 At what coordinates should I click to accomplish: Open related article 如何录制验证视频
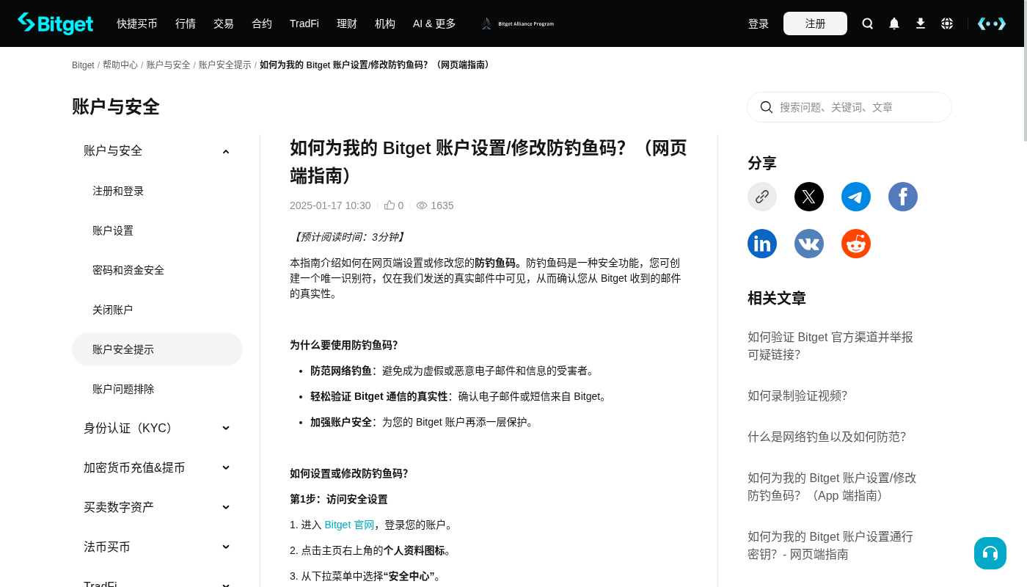[x=797, y=395]
